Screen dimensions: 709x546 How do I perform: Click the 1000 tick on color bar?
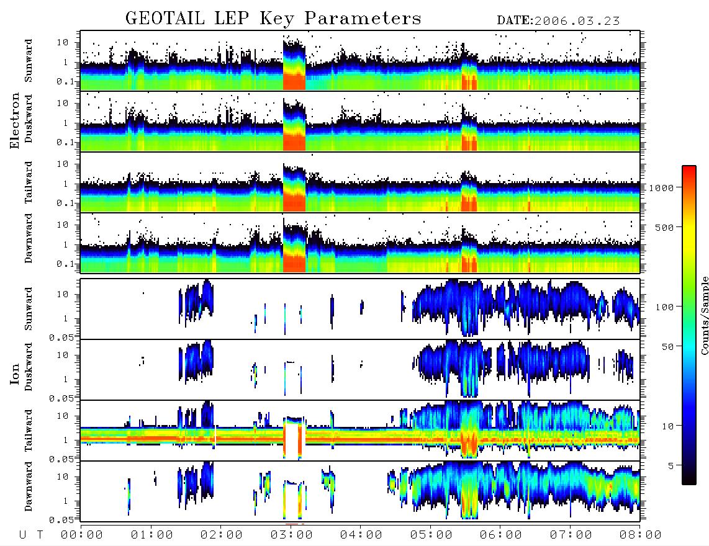click(661, 187)
